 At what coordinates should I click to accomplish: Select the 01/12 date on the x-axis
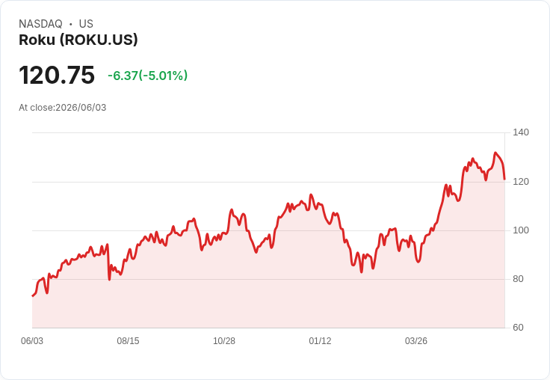320,341
